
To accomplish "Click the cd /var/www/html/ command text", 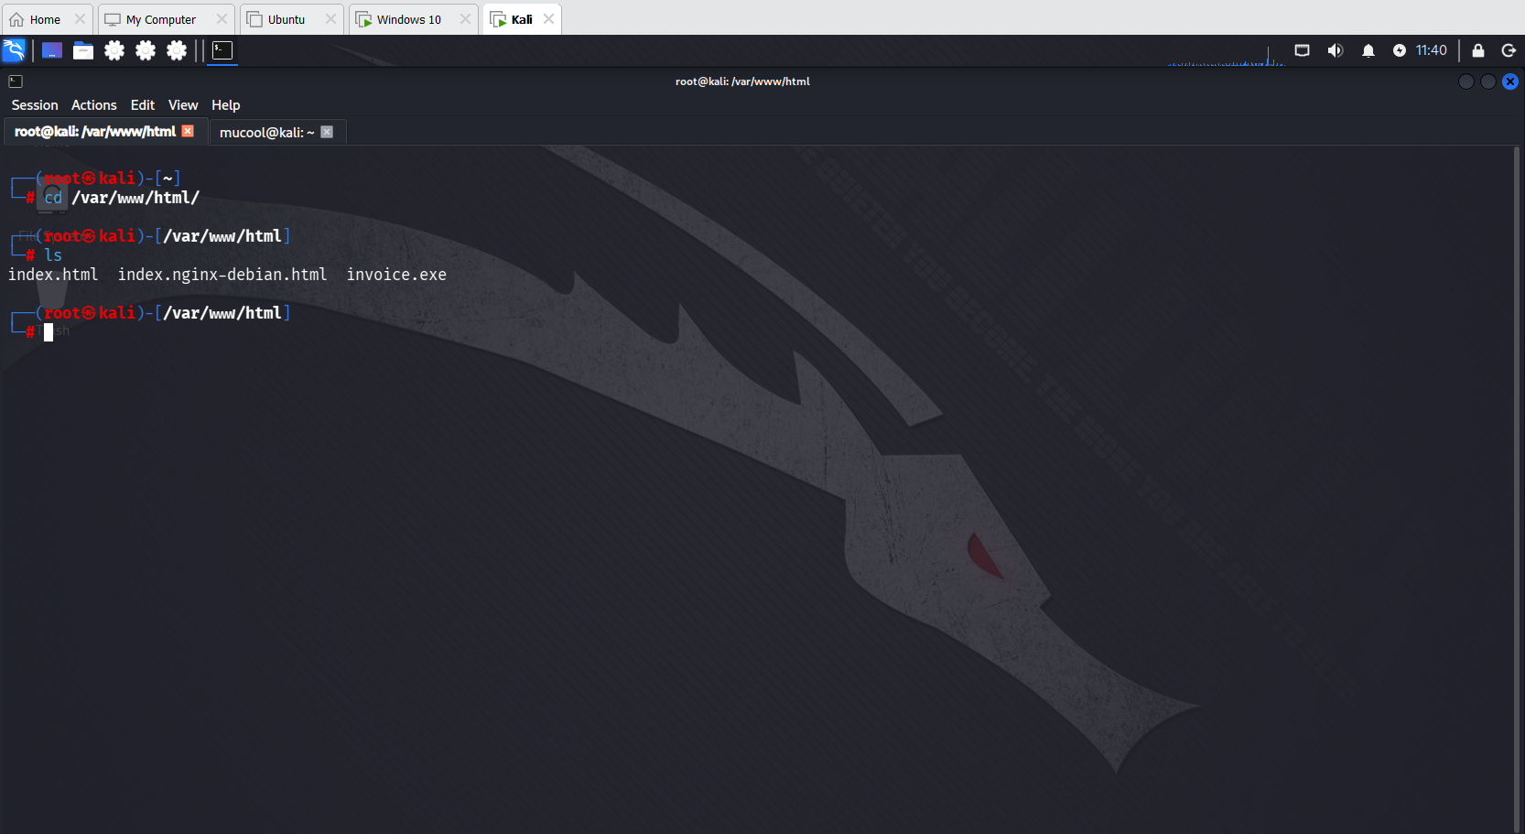I will tap(122, 198).
